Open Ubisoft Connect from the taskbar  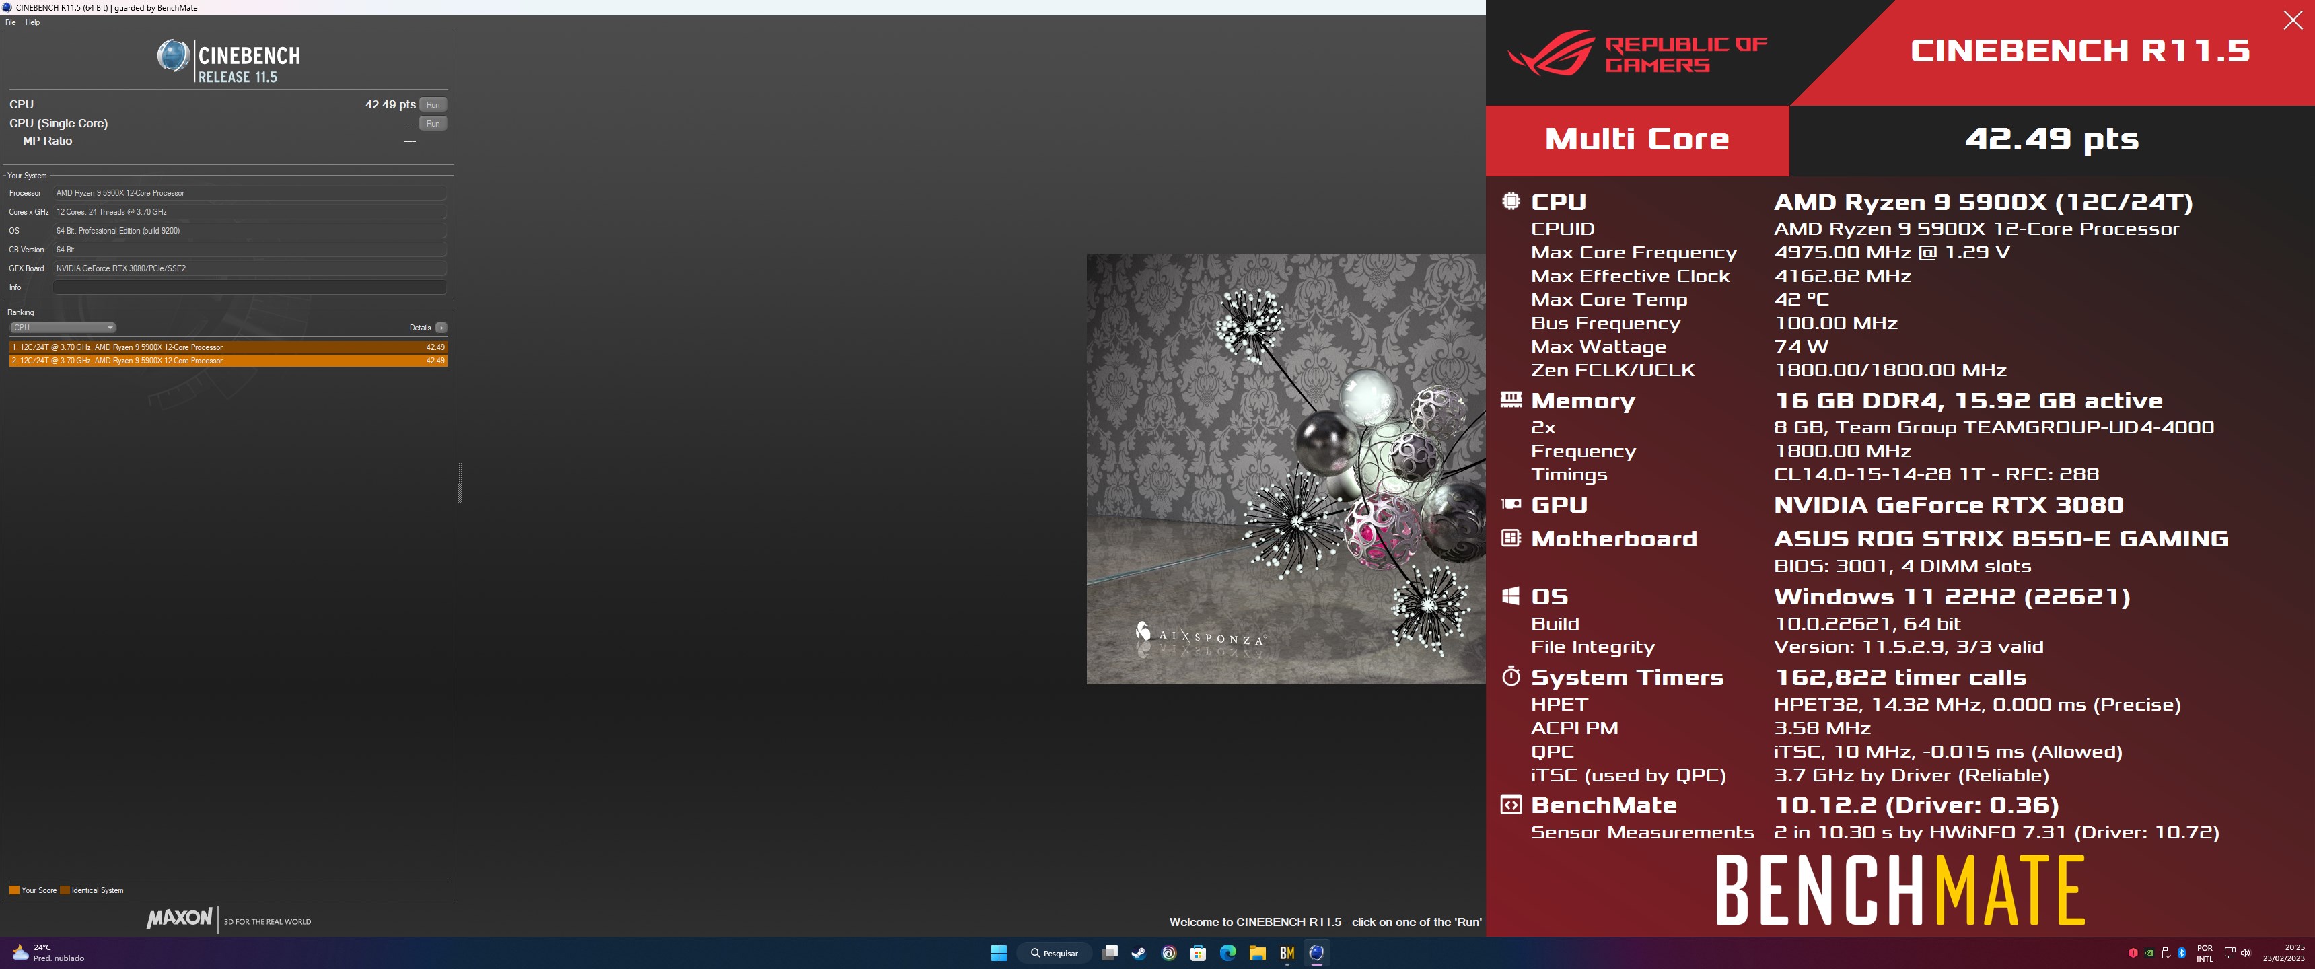pyautogui.click(x=1168, y=953)
